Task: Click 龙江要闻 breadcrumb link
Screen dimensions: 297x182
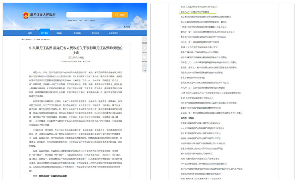Action: [37, 39]
